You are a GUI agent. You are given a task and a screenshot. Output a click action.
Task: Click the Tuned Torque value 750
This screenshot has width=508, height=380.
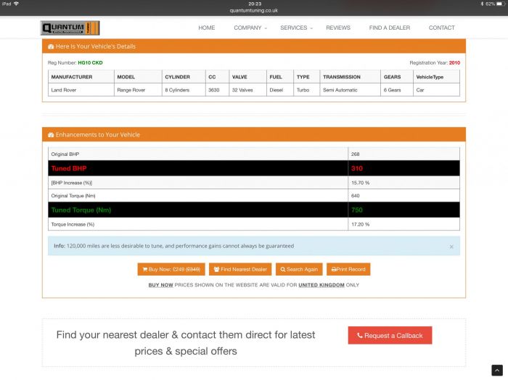click(x=357, y=210)
